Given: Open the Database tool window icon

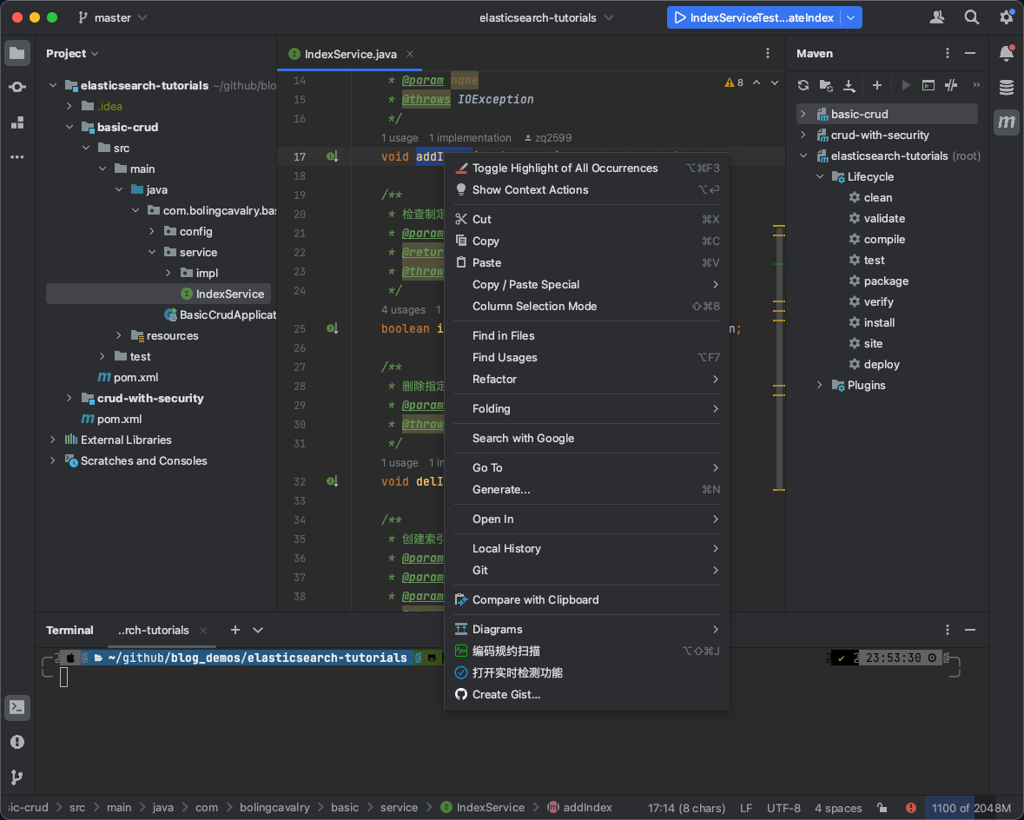Looking at the screenshot, I should [x=1007, y=87].
